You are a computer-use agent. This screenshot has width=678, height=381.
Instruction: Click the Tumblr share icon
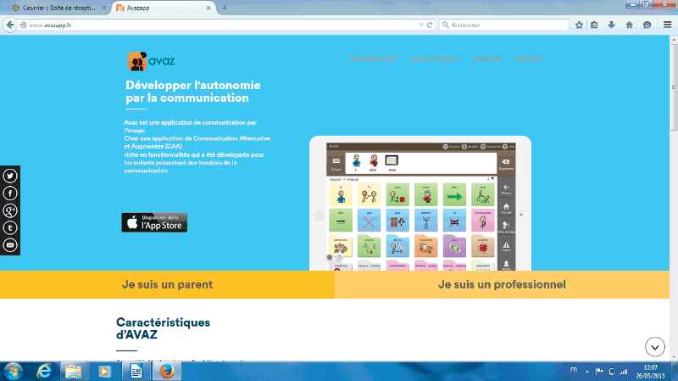(10, 228)
